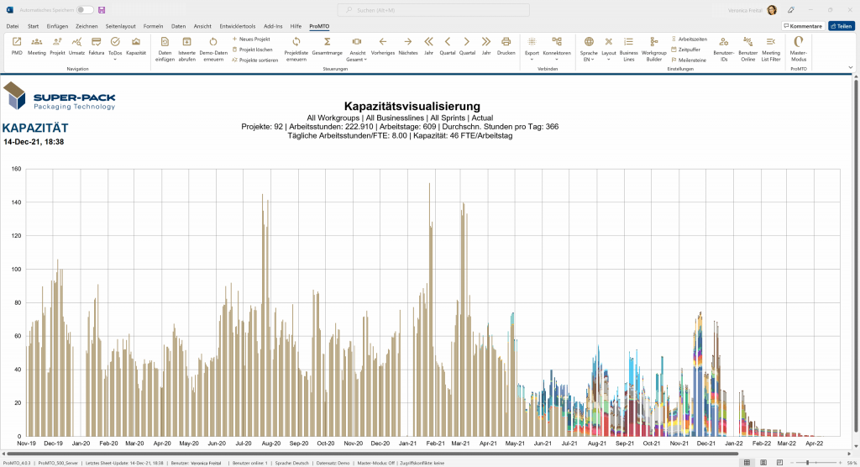Open the Meeting view icon

[37, 45]
